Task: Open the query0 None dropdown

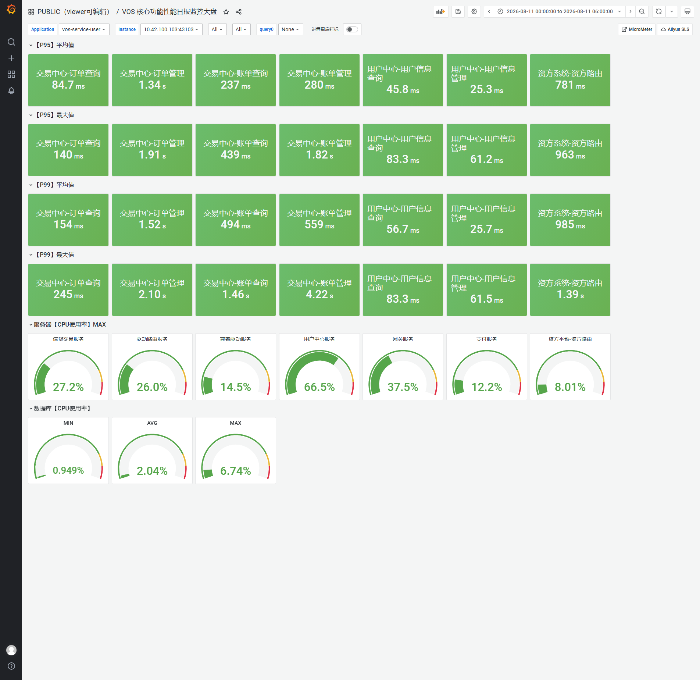Action: click(x=290, y=29)
